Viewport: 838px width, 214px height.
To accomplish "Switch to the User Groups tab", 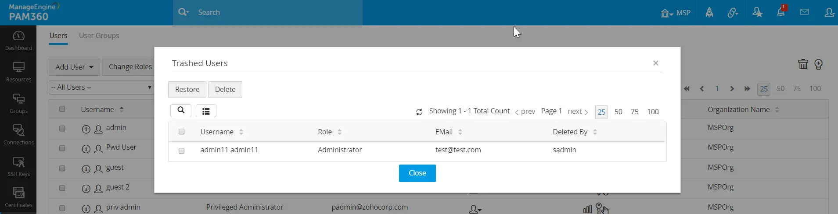I will 99,35.
